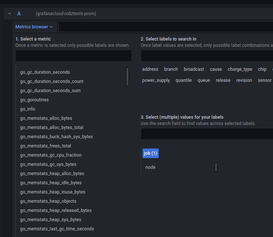The height and width of the screenshot is (237, 273).
Task: Select metric go_memstats_heap_inuse_bytes
Action: [53, 192]
